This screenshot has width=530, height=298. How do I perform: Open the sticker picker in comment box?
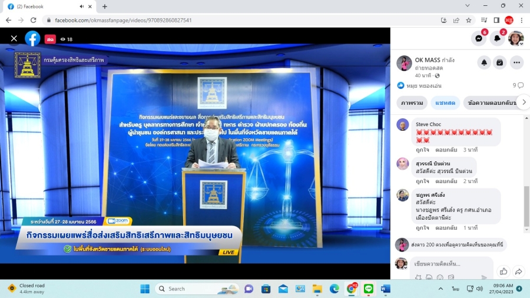[x=451, y=277]
